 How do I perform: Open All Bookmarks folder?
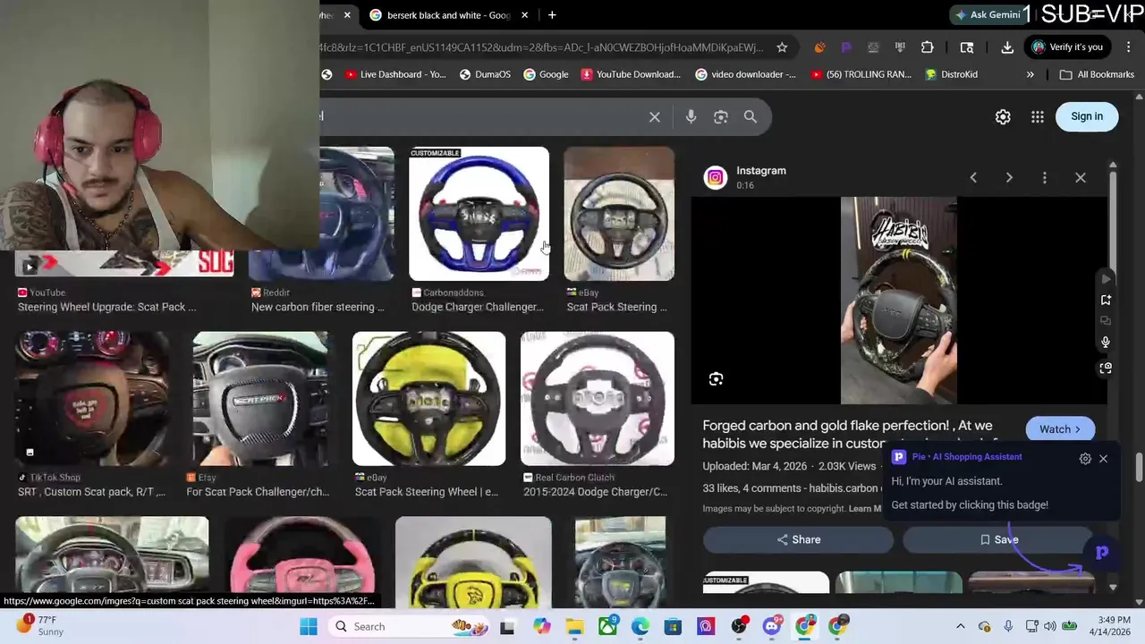(1097, 74)
